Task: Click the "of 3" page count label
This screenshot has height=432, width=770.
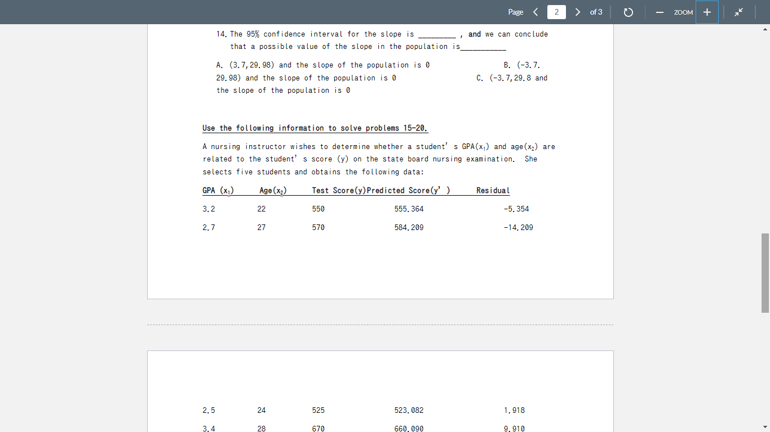Action: [x=596, y=12]
